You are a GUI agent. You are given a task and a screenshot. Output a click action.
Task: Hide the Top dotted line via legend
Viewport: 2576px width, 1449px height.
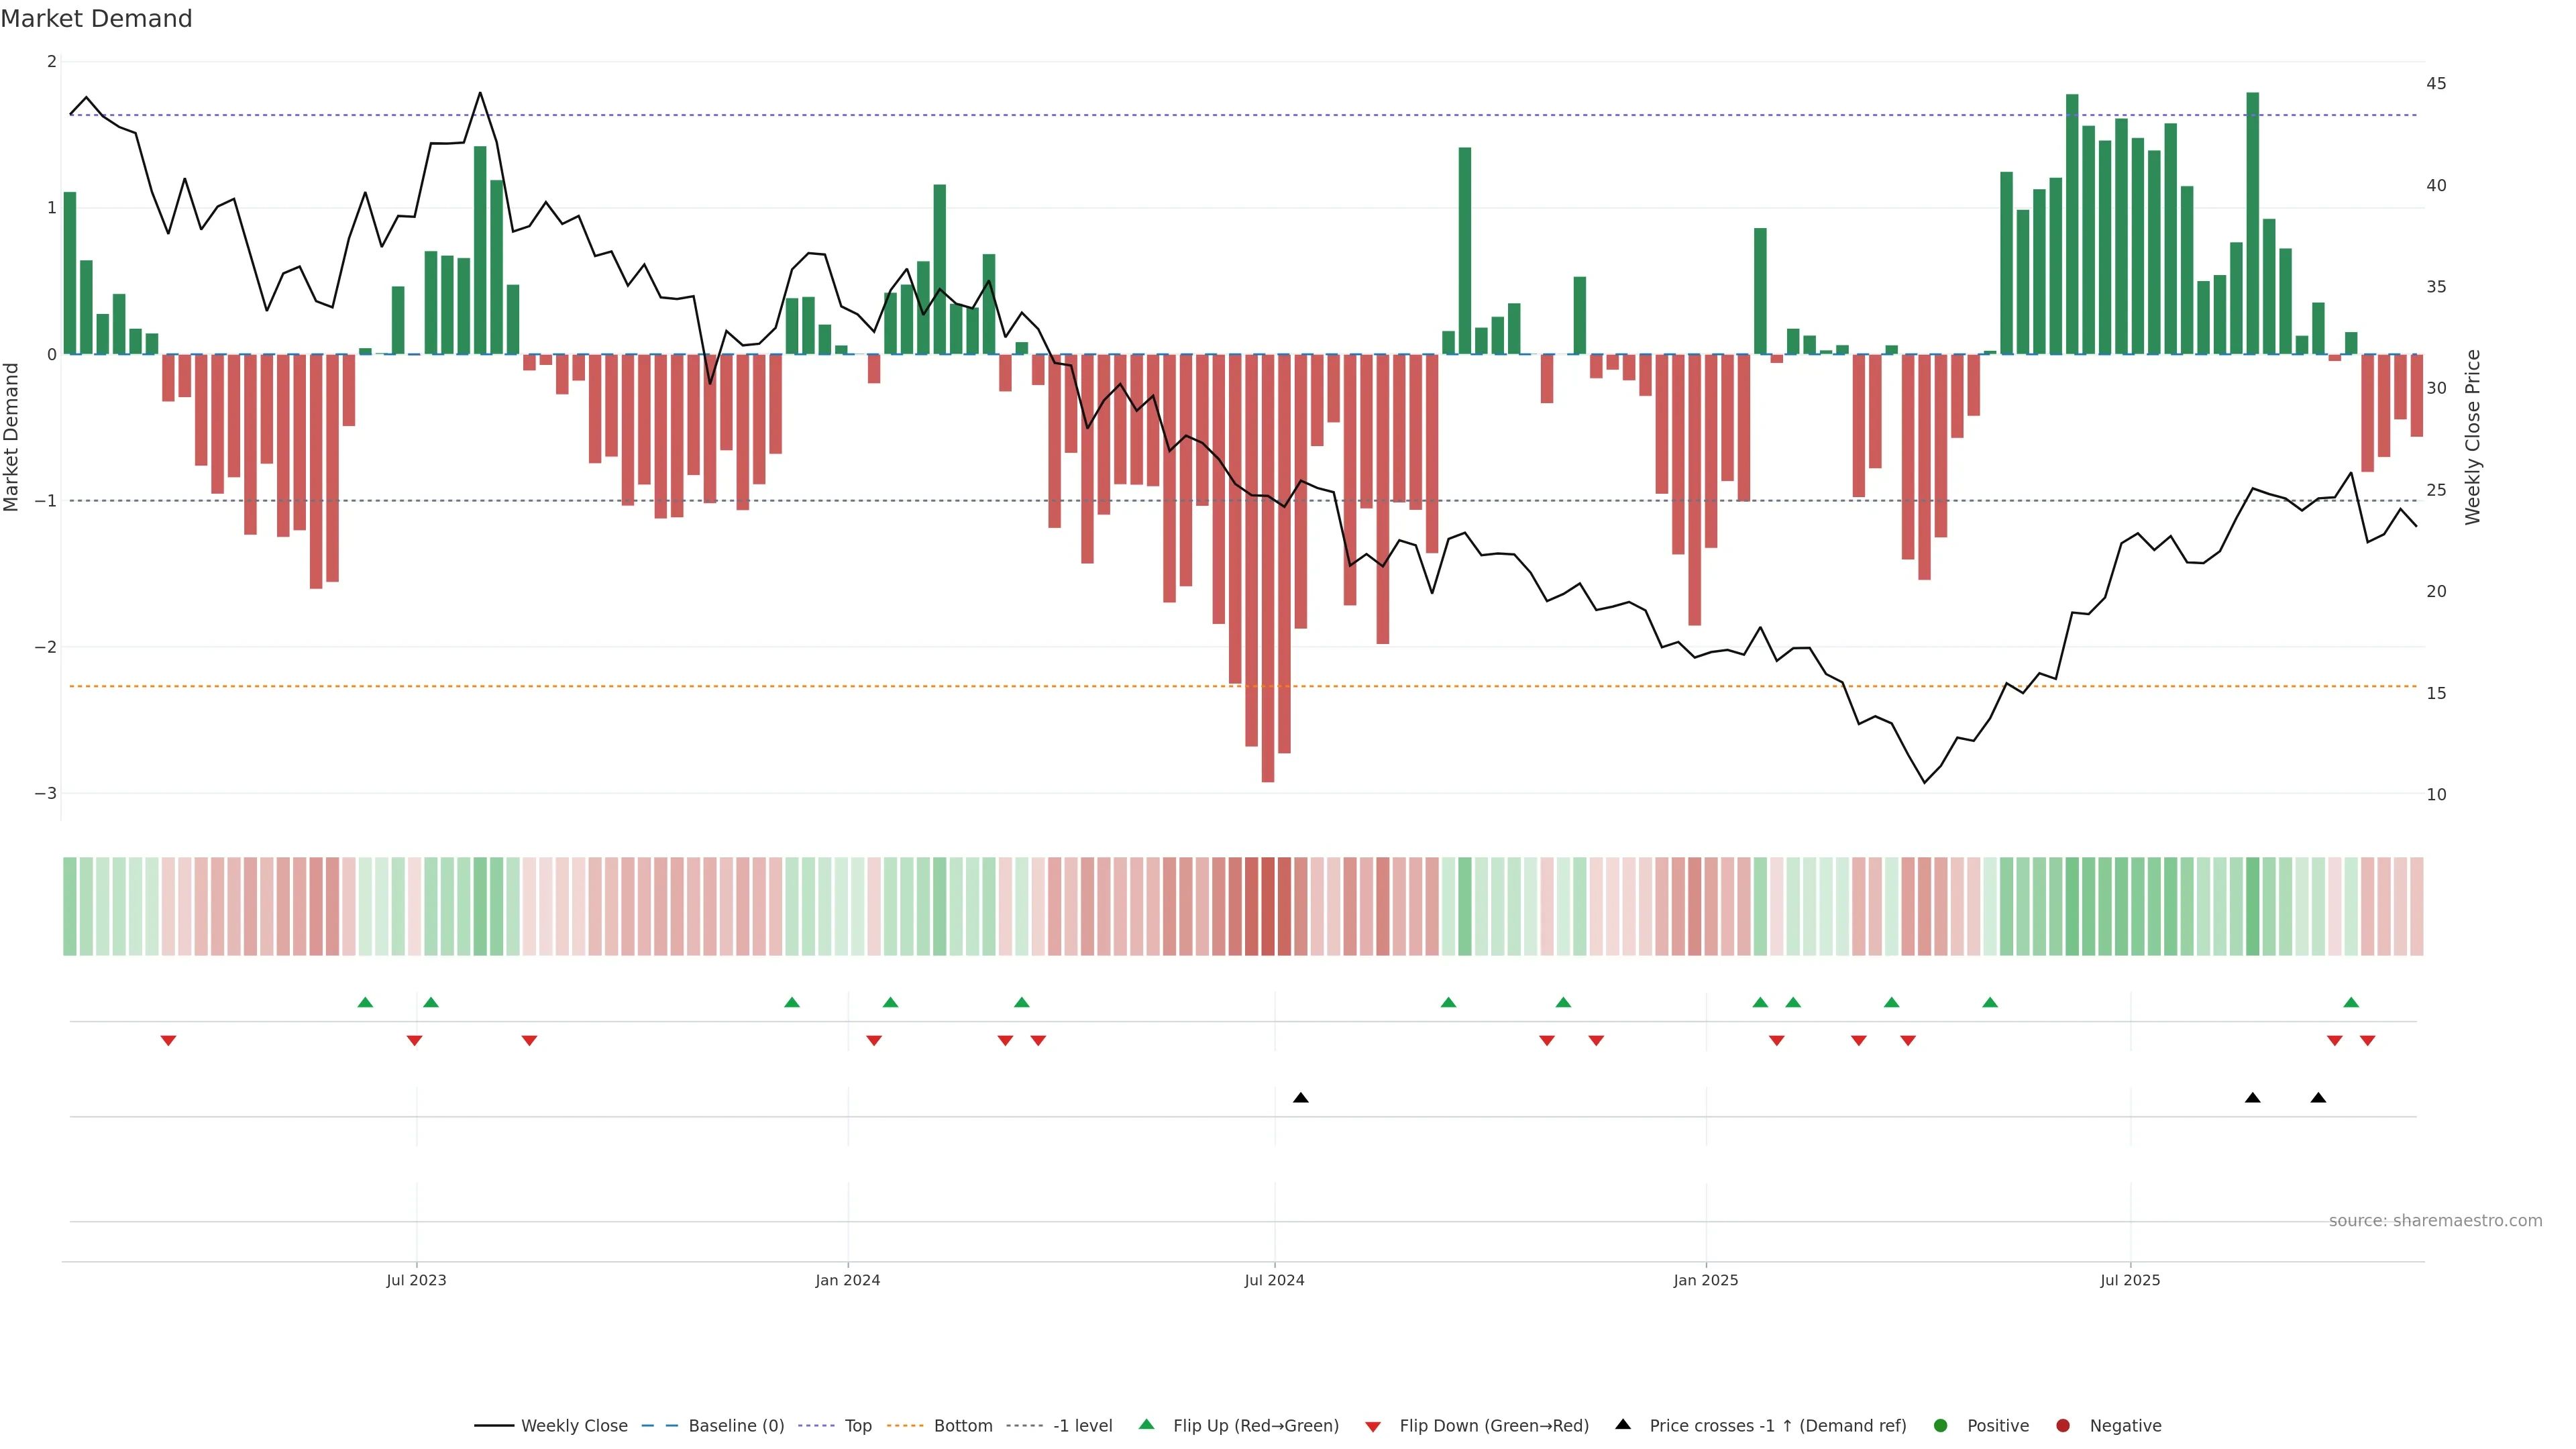pos(857,1425)
